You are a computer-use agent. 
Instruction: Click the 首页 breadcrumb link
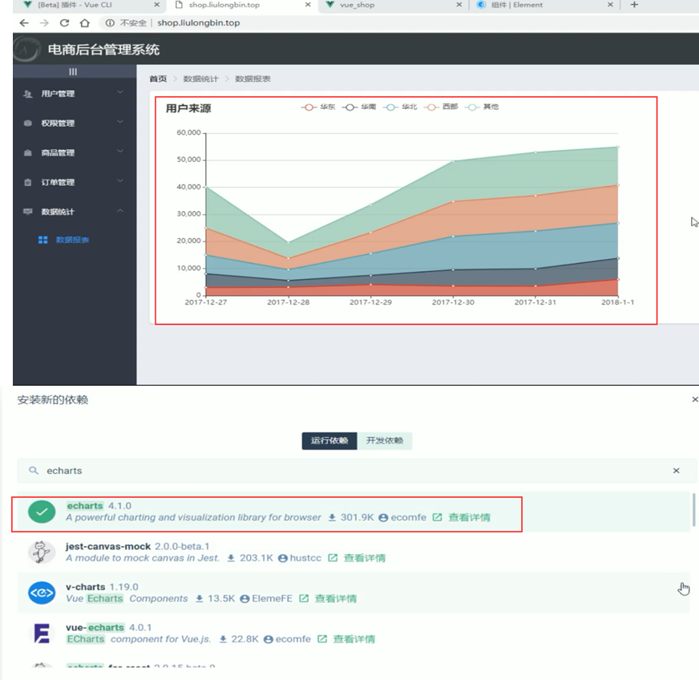click(158, 79)
